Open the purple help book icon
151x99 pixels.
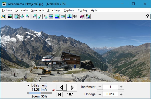pos(82,16)
